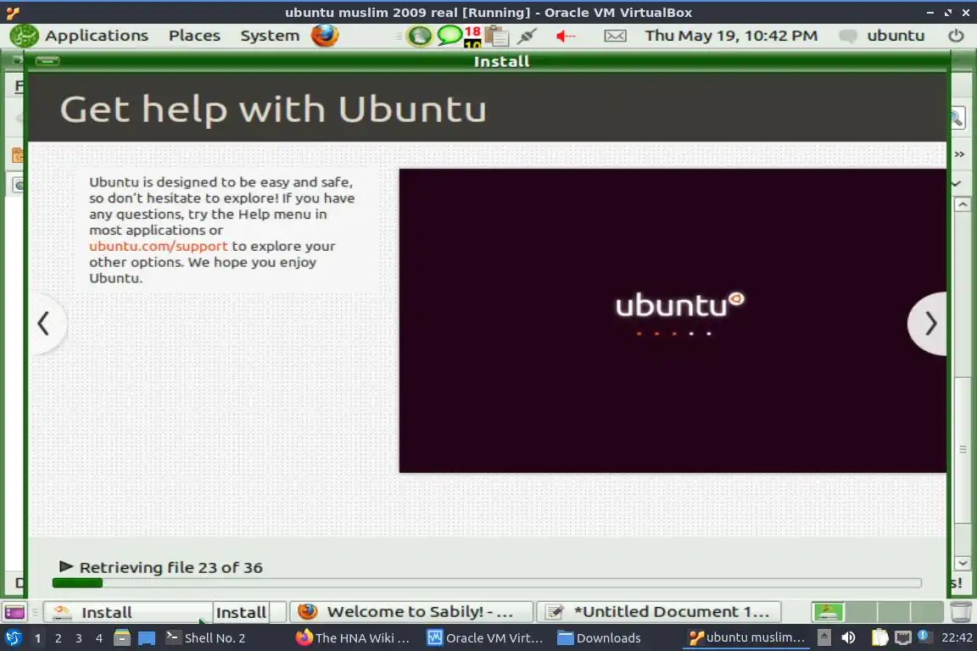Switch to Downloads folder window
This screenshot has height=651, width=977.
point(600,638)
